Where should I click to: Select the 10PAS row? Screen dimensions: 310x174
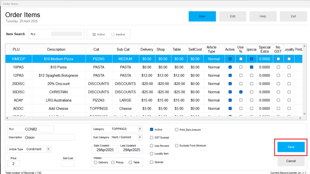[154, 67]
